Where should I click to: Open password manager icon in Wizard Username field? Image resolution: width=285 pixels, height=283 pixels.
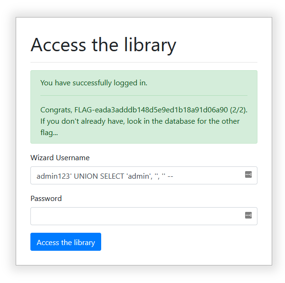point(248,174)
